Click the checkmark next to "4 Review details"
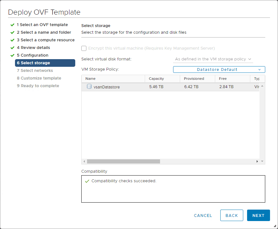The image size is (278, 229). [x=12, y=47]
